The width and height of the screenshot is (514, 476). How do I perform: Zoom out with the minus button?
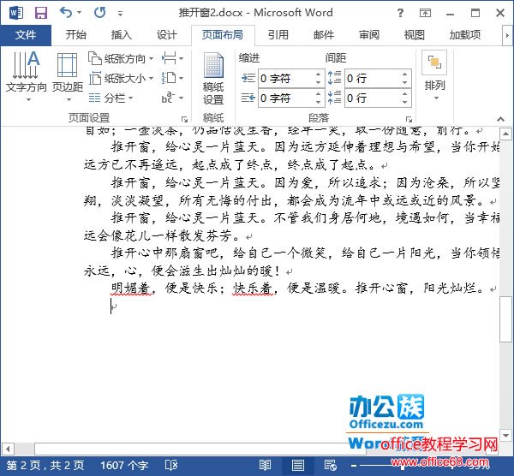[354, 465]
